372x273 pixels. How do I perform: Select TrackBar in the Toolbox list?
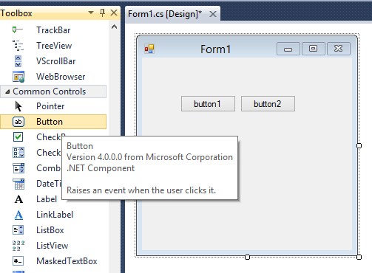[53, 30]
